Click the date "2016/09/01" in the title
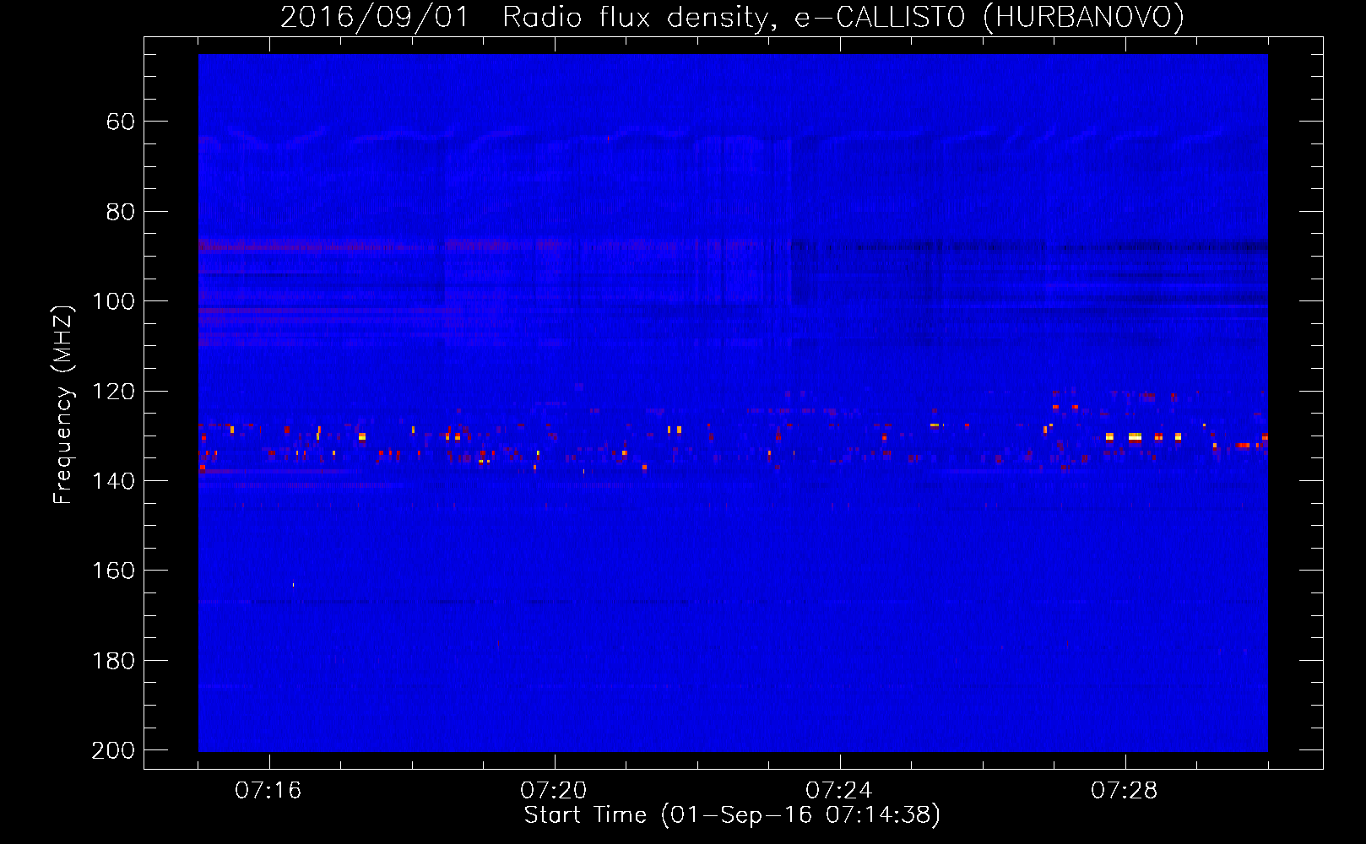This screenshot has width=1366, height=844. pos(374,18)
